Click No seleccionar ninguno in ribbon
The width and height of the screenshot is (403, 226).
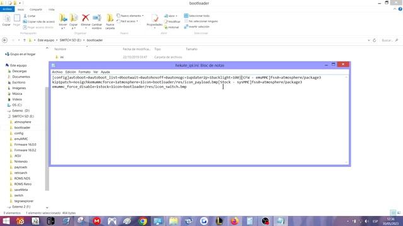click(x=201, y=21)
